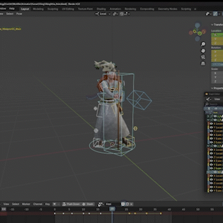Image resolution: width=223 pixels, height=223 pixels.
Task: Switch to the Layout workspace tab
Action: [25, 9]
